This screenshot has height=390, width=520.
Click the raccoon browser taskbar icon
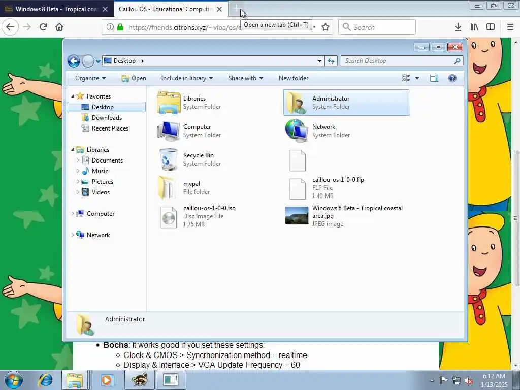pos(139,380)
